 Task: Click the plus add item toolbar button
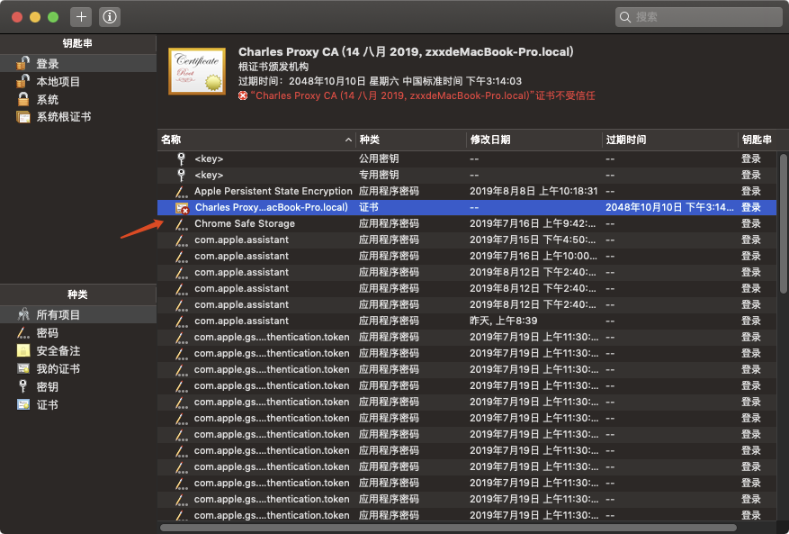point(81,17)
